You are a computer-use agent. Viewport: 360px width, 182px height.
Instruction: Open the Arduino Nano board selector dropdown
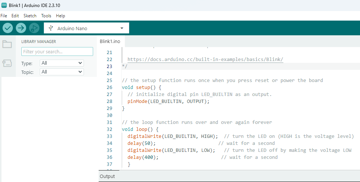point(87,28)
